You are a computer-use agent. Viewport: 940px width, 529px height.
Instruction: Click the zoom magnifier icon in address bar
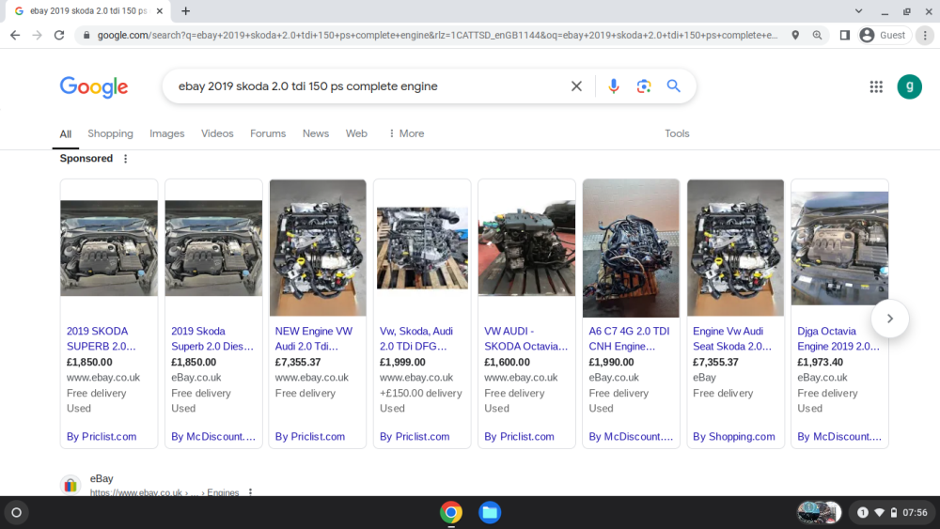pyautogui.click(x=817, y=36)
